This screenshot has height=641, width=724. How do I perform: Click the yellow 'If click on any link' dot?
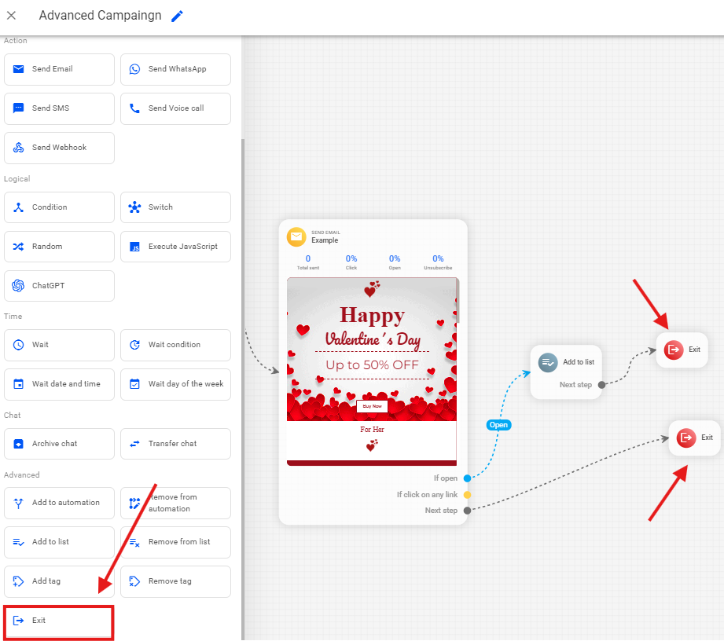(467, 495)
